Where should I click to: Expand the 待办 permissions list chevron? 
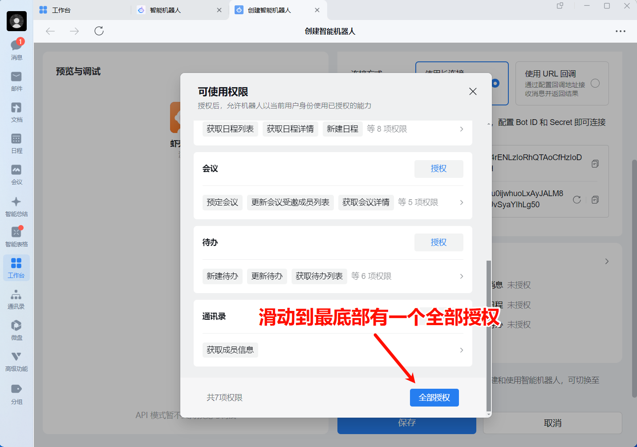tap(462, 276)
